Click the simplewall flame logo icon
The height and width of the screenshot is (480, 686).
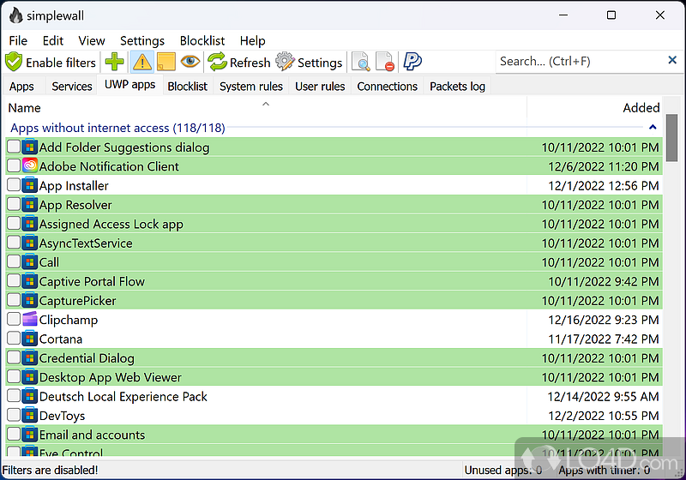pos(15,15)
